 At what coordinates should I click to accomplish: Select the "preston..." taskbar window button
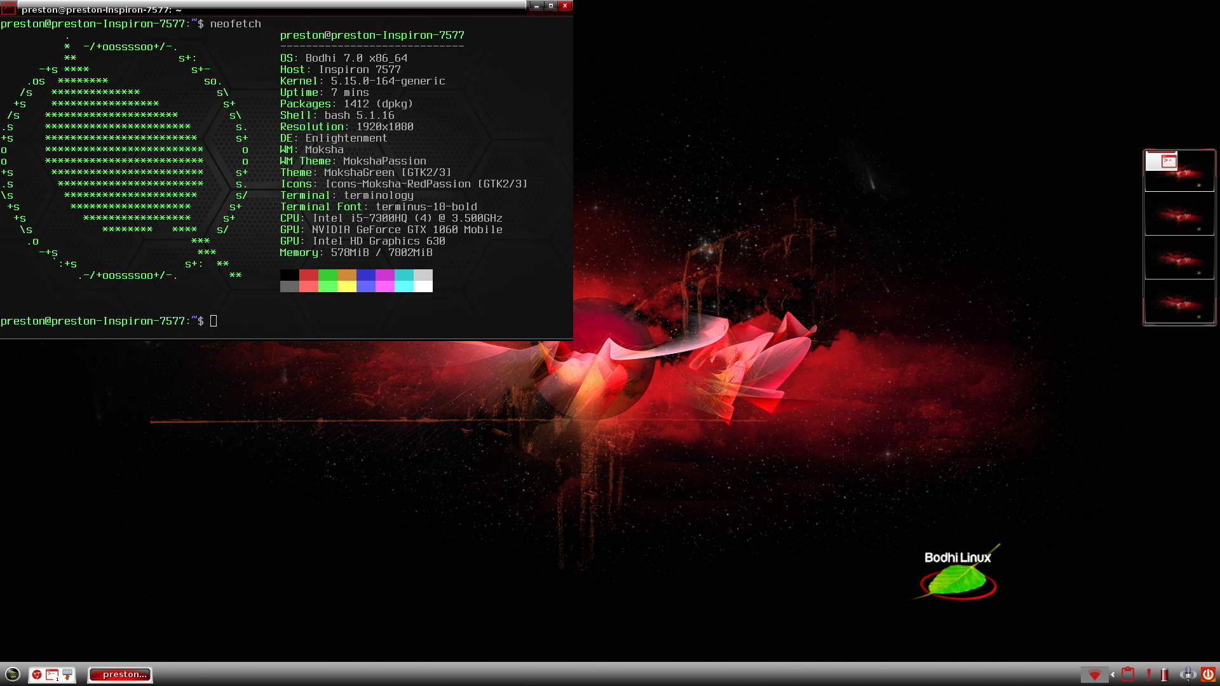click(x=121, y=675)
